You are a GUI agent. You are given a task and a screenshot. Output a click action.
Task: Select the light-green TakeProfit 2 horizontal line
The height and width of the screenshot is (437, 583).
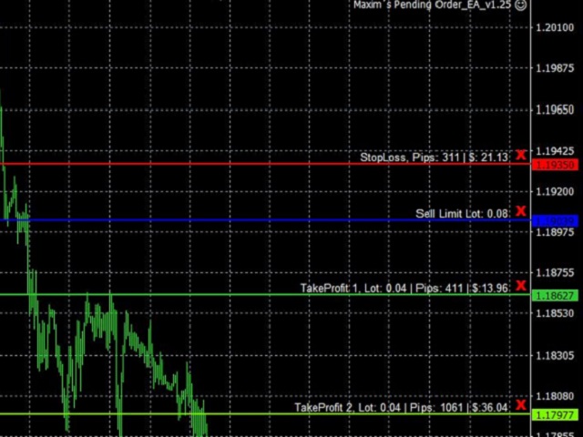[x=265, y=413]
